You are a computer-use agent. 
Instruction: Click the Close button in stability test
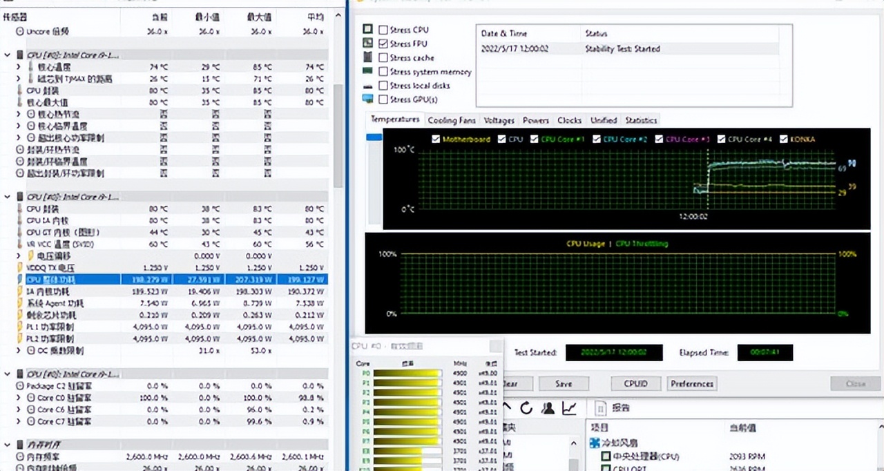coord(856,383)
